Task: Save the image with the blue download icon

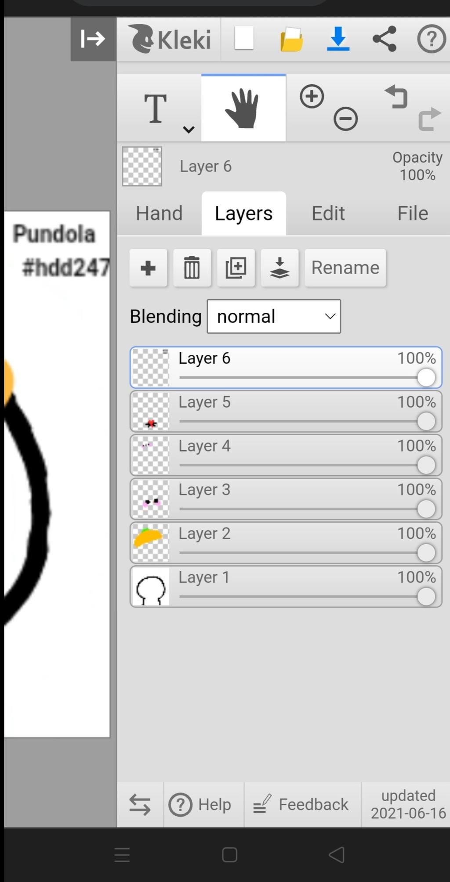Action: coord(338,39)
